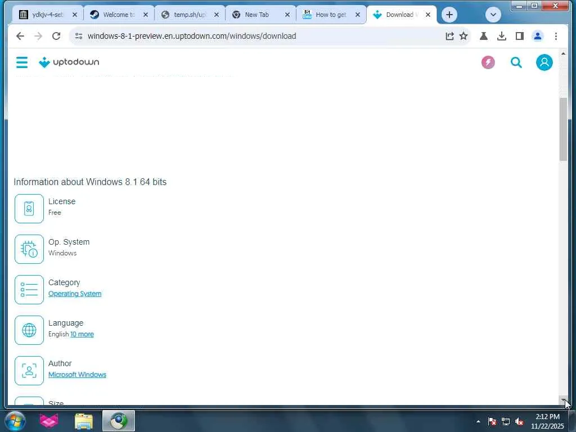Click the scrollbar up arrow

click(563, 53)
